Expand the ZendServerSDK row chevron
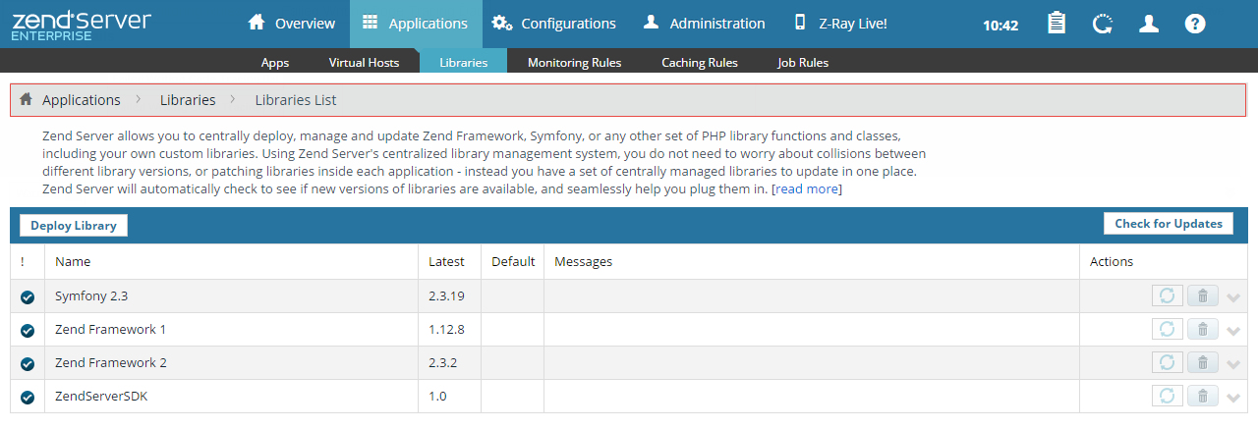 (1234, 399)
